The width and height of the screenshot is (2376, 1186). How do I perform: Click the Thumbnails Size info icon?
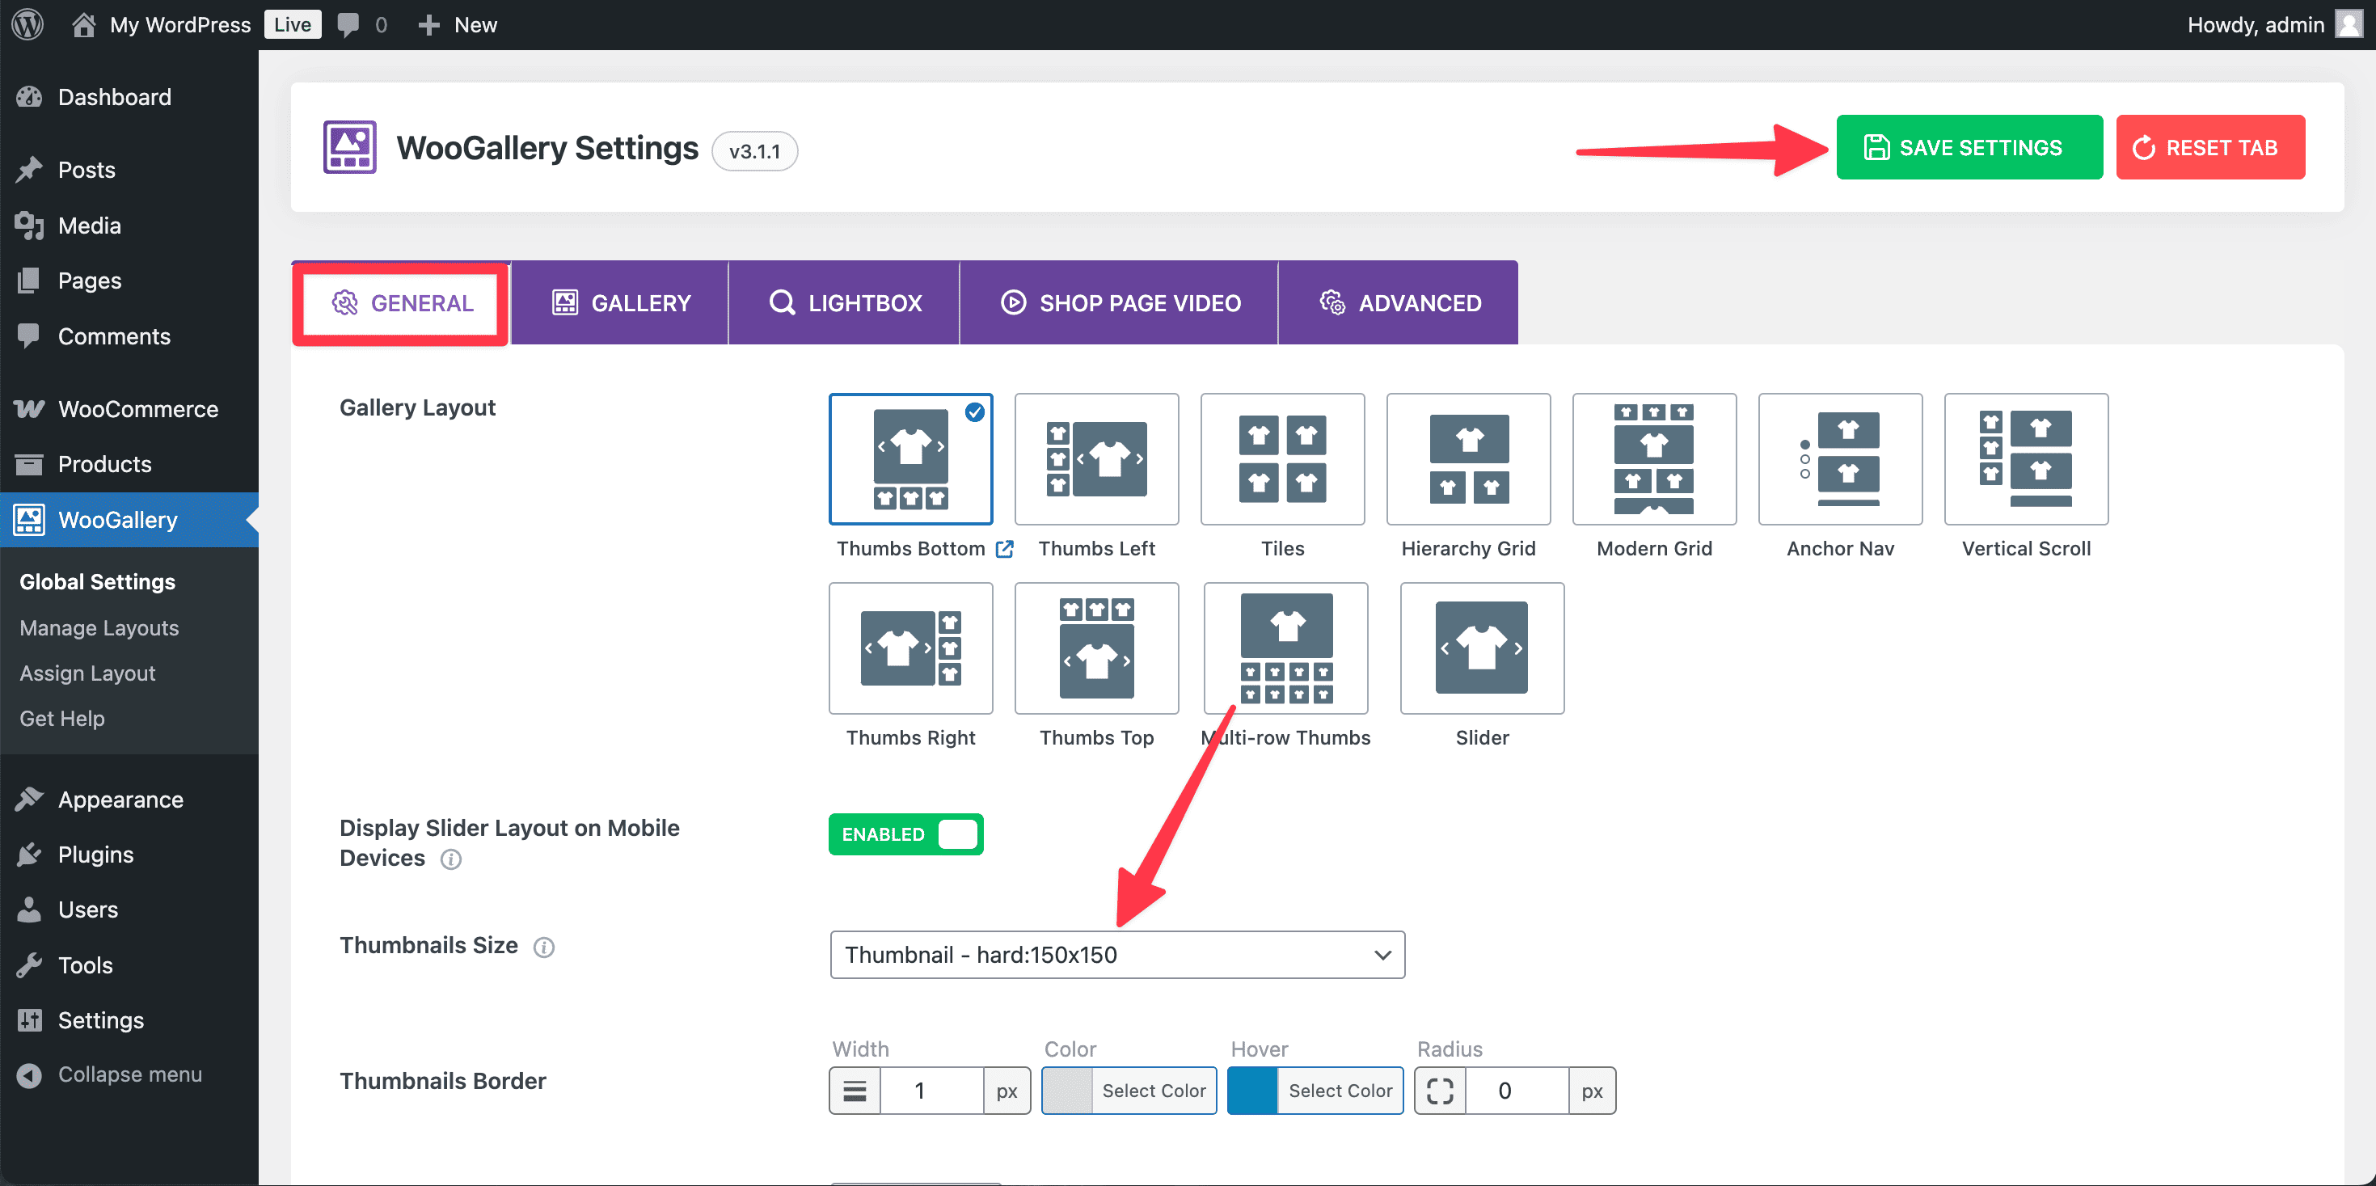pyautogui.click(x=544, y=948)
